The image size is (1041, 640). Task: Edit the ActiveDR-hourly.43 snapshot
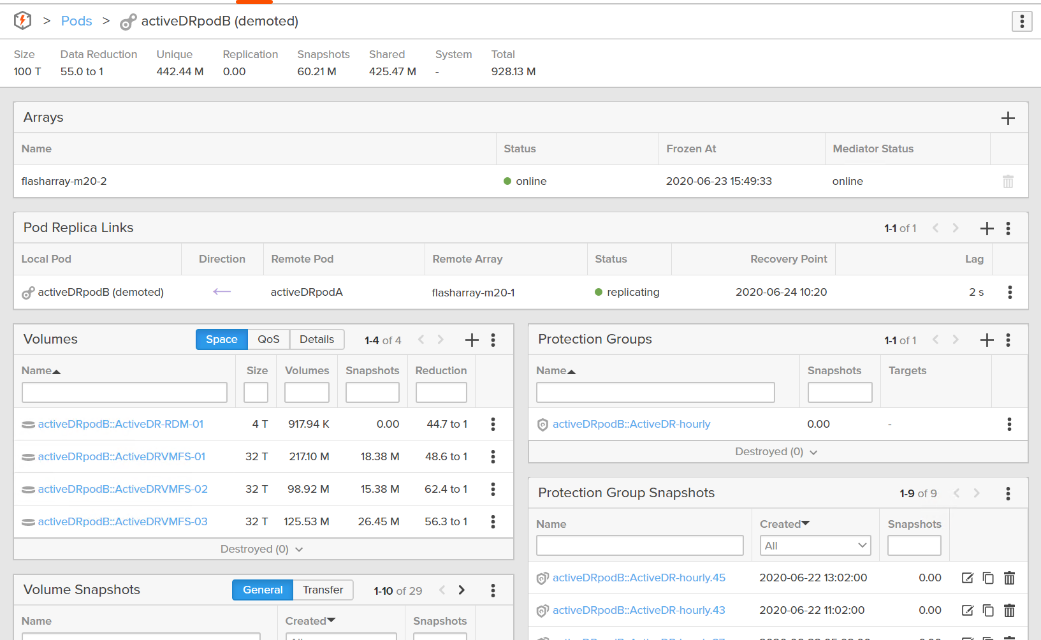967,611
